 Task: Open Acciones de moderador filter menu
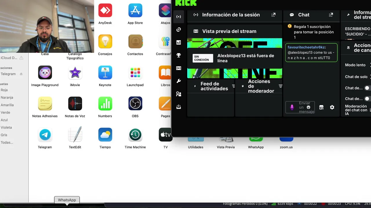point(280,86)
